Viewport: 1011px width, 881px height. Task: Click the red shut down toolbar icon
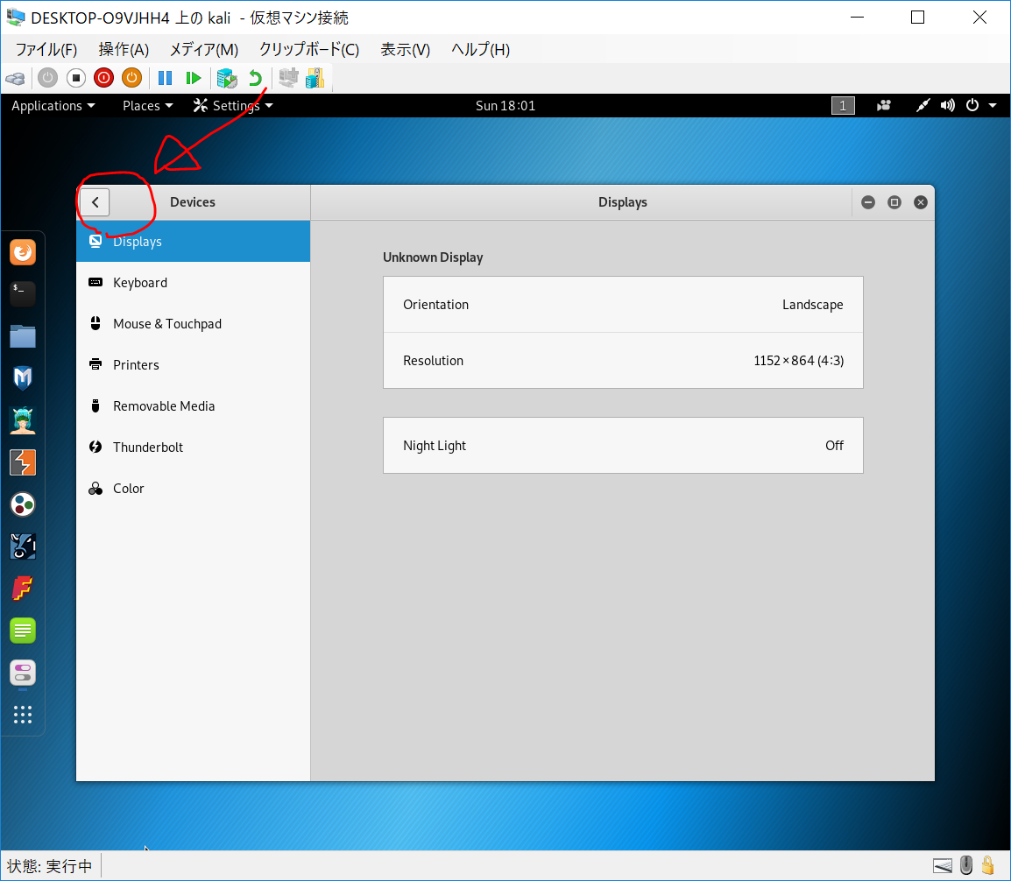(x=103, y=78)
